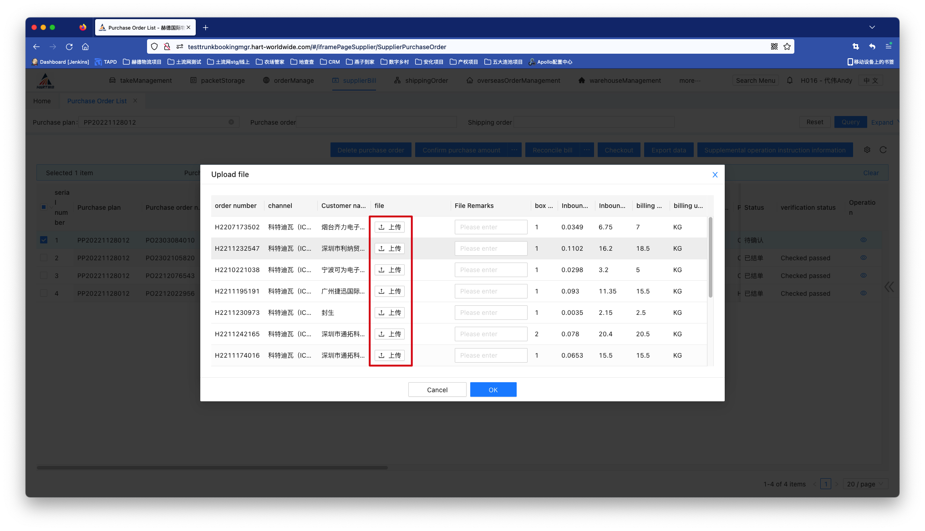Image resolution: width=925 pixels, height=531 pixels.
Task: Check the row 2 checkbox PO2302105820
Action: click(x=44, y=258)
